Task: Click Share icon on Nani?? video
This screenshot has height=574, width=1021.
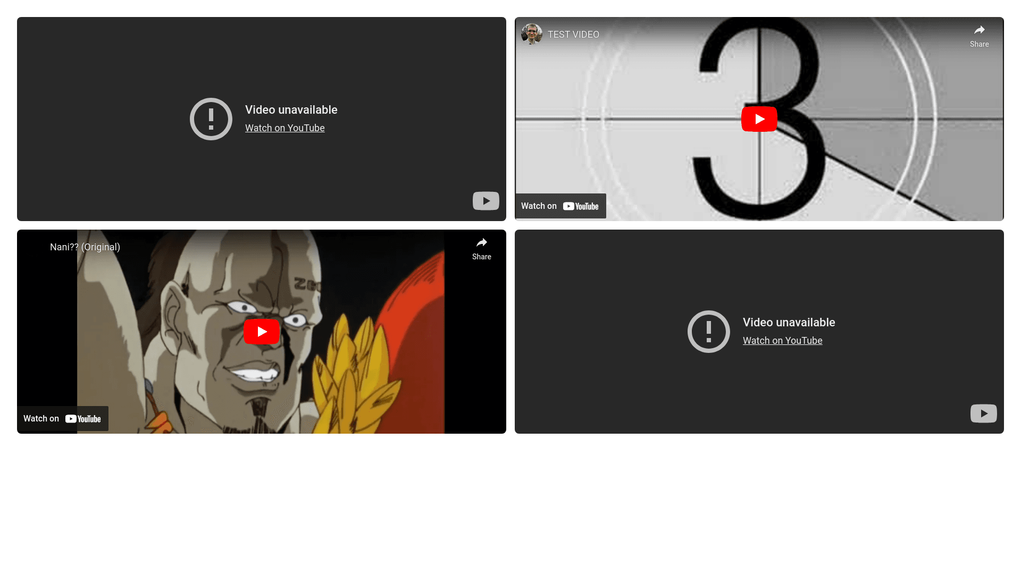Action: pos(481,243)
